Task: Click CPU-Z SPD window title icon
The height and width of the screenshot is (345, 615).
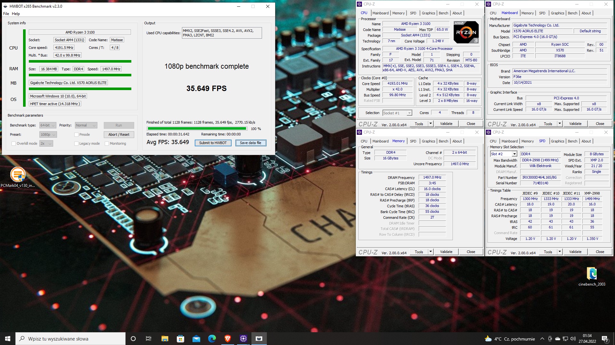Action: coord(489,132)
